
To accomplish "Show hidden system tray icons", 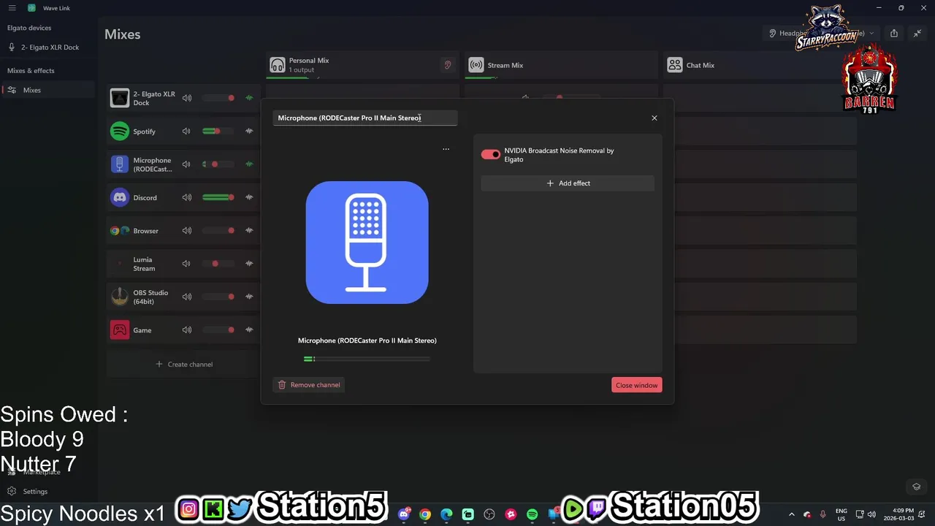I will coord(791,514).
